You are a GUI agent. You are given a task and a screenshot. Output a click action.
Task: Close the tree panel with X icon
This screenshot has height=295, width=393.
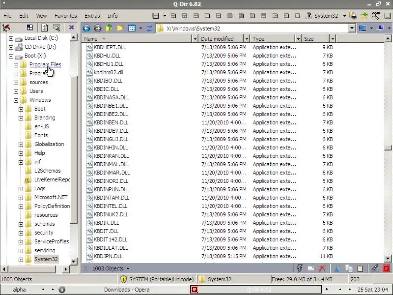point(71,28)
